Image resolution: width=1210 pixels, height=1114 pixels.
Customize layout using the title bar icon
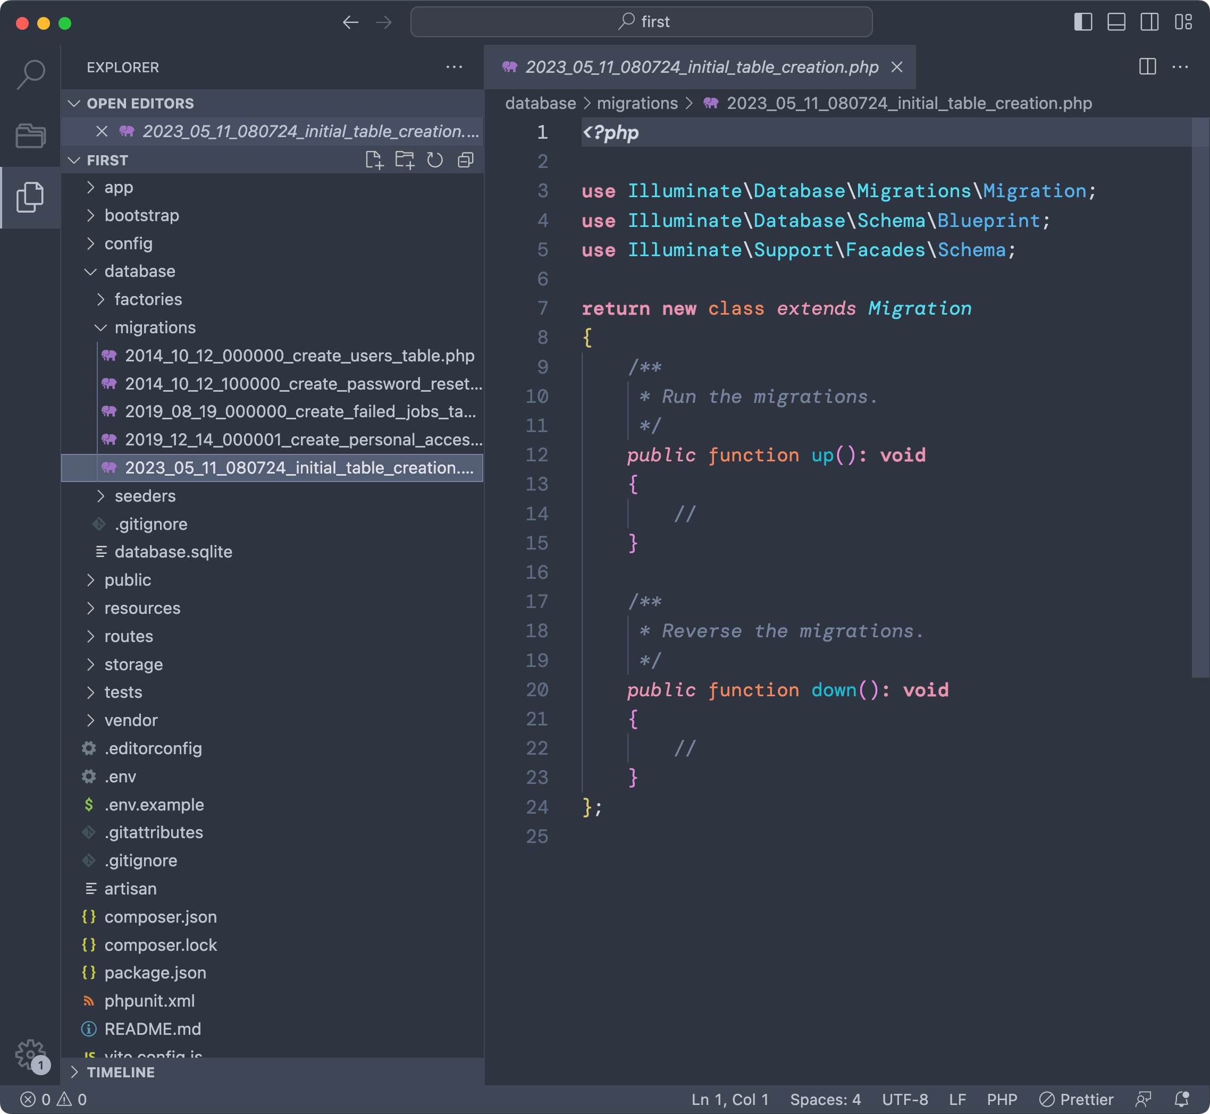(1183, 22)
